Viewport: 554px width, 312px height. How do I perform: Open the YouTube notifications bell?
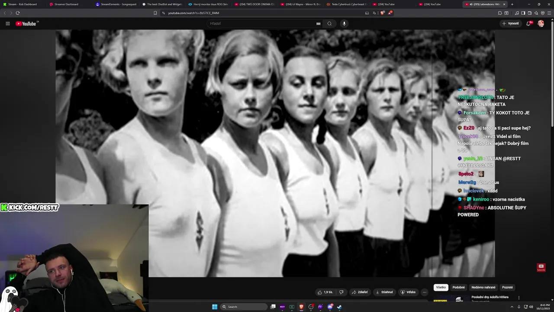coord(528,23)
